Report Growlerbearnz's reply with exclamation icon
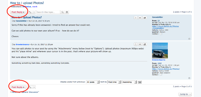The width and height of the screenshot is (201, 97). tap(136, 44)
